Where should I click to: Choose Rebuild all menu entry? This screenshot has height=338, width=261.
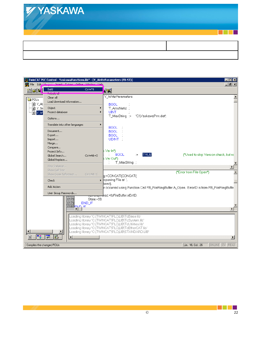pyautogui.click(x=73, y=93)
